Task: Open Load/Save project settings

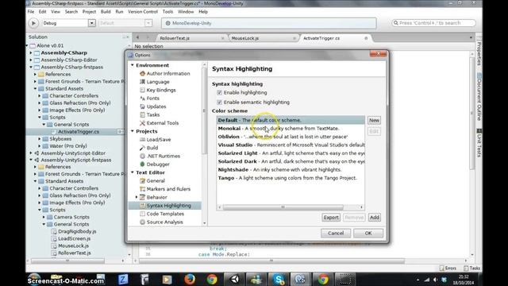Action: [159, 140]
